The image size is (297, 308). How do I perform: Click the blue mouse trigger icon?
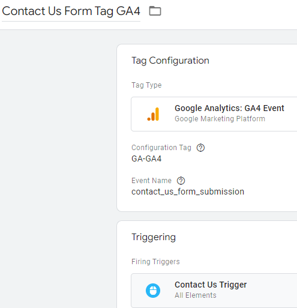tap(153, 291)
